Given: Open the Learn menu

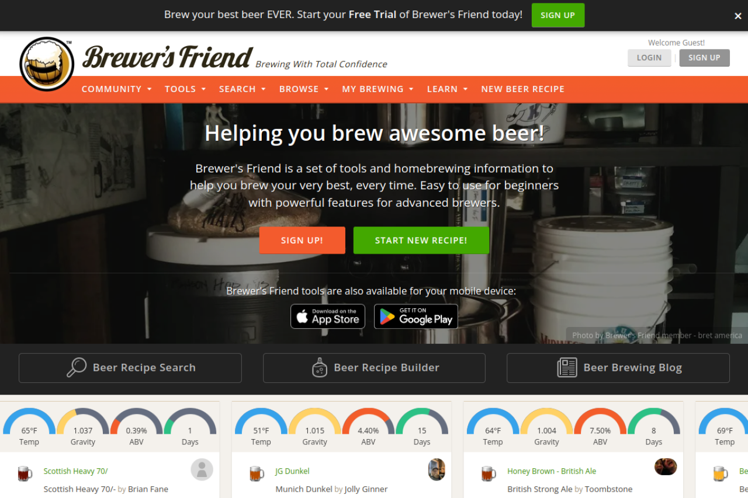Looking at the screenshot, I should point(448,89).
